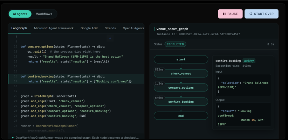Image resolution: width=288 pixels, height=140 pixels.
Task: Click the pause icon in PAUSE button
Action: 224,14
